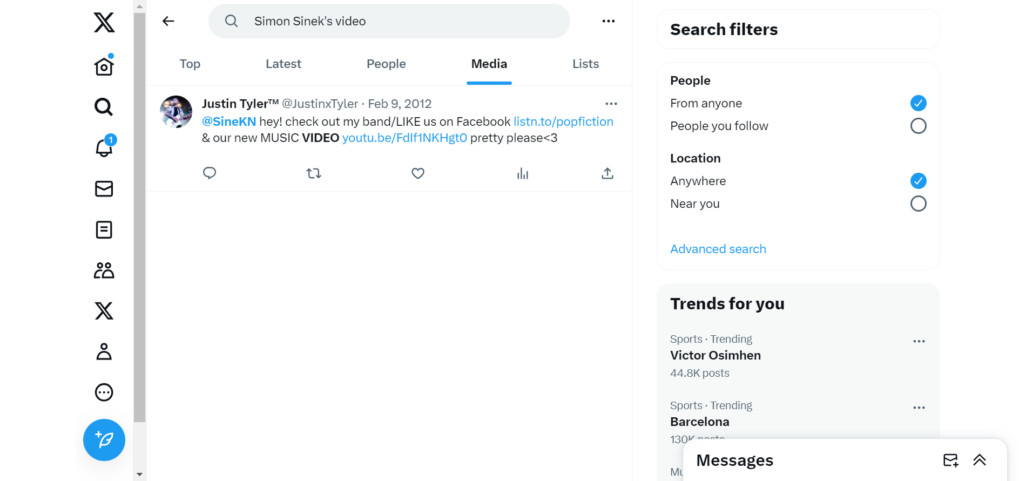Open the Communities section
Viewport: 1019px width, 481px height.
tap(103, 270)
